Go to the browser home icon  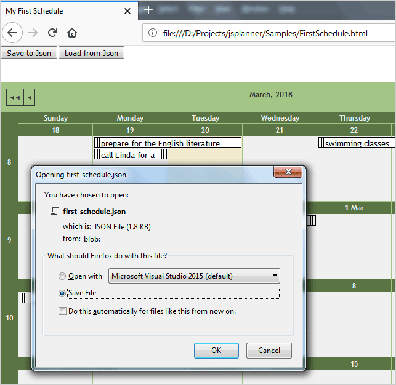point(72,33)
